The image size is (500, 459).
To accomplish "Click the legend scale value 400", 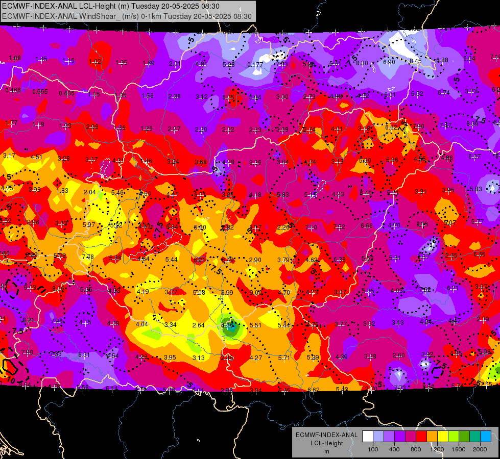I will 394,449.
